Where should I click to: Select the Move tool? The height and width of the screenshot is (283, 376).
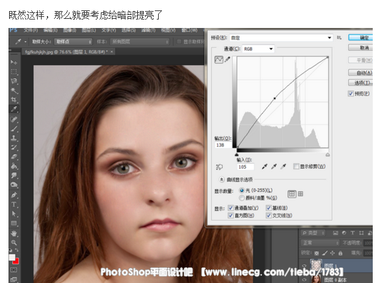tap(14, 62)
